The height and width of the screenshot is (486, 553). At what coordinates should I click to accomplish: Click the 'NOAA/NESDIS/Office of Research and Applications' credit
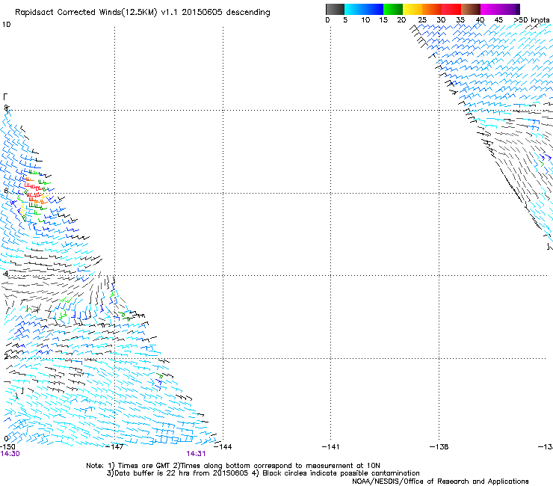(x=440, y=482)
